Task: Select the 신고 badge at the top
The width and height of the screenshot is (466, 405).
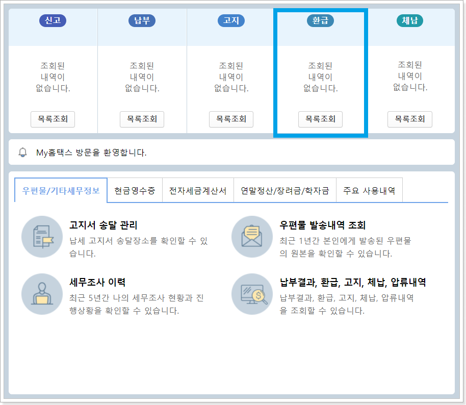Action: tap(53, 20)
